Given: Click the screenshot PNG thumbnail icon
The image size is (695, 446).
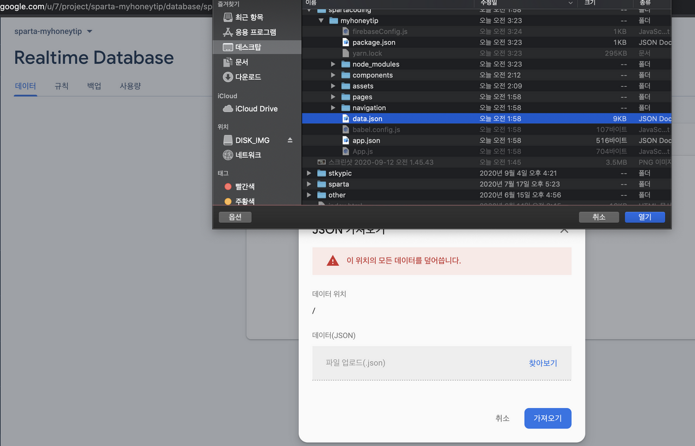Looking at the screenshot, I should pyautogui.click(x=322, y=162).
